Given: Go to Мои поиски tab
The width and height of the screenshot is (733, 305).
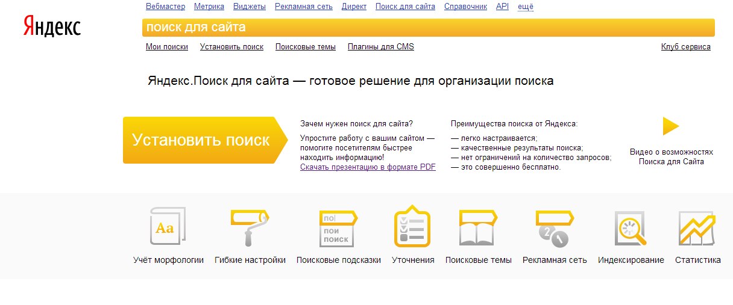Looking at the screenshot, I should (167, 47).
